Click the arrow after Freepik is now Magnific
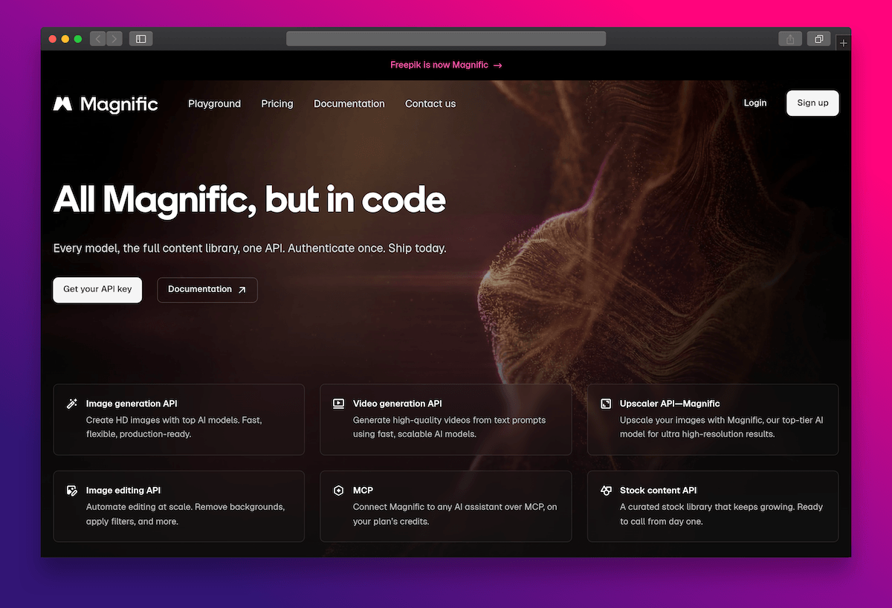Viewport: 892px width, 608px height. (x=498, y=65)
